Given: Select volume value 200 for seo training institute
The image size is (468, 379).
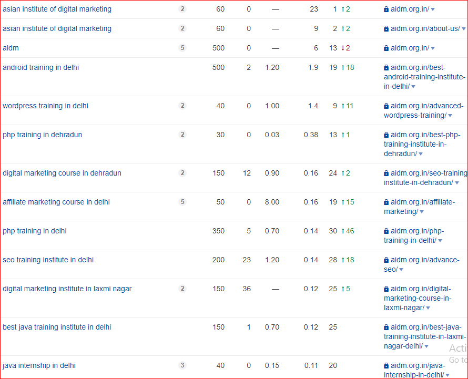Looking at the screenshot, I should coord(218,260).
